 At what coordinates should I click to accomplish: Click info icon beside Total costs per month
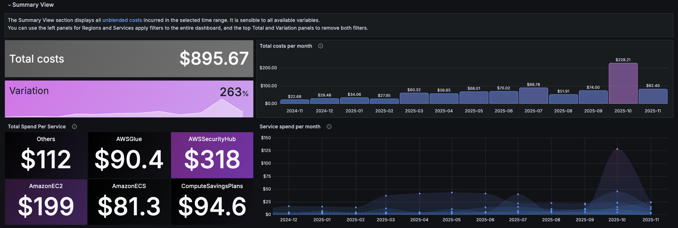320,46
